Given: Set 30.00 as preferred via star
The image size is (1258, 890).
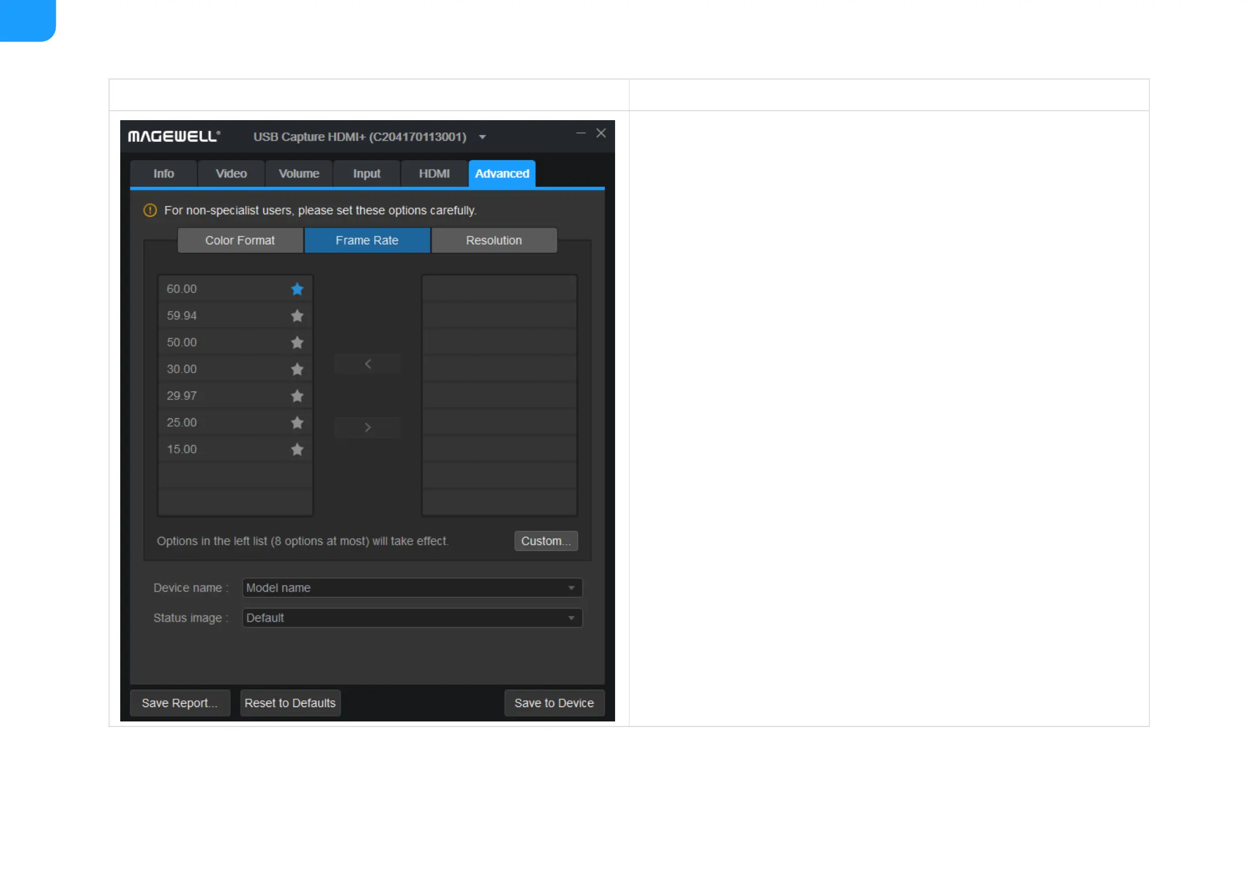Looking at the screenshot, I should click(297, 369).
